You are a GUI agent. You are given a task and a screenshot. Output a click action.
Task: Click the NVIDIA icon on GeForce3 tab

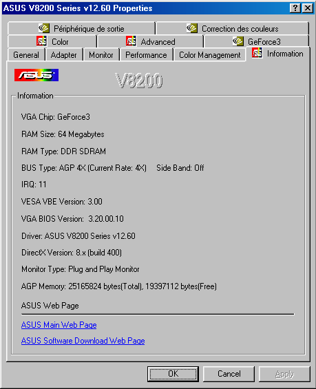[238, 41]
